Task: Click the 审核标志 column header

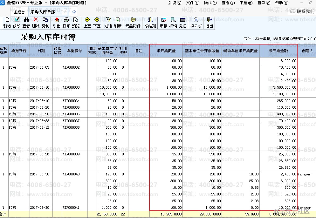Action: [4, 51]
